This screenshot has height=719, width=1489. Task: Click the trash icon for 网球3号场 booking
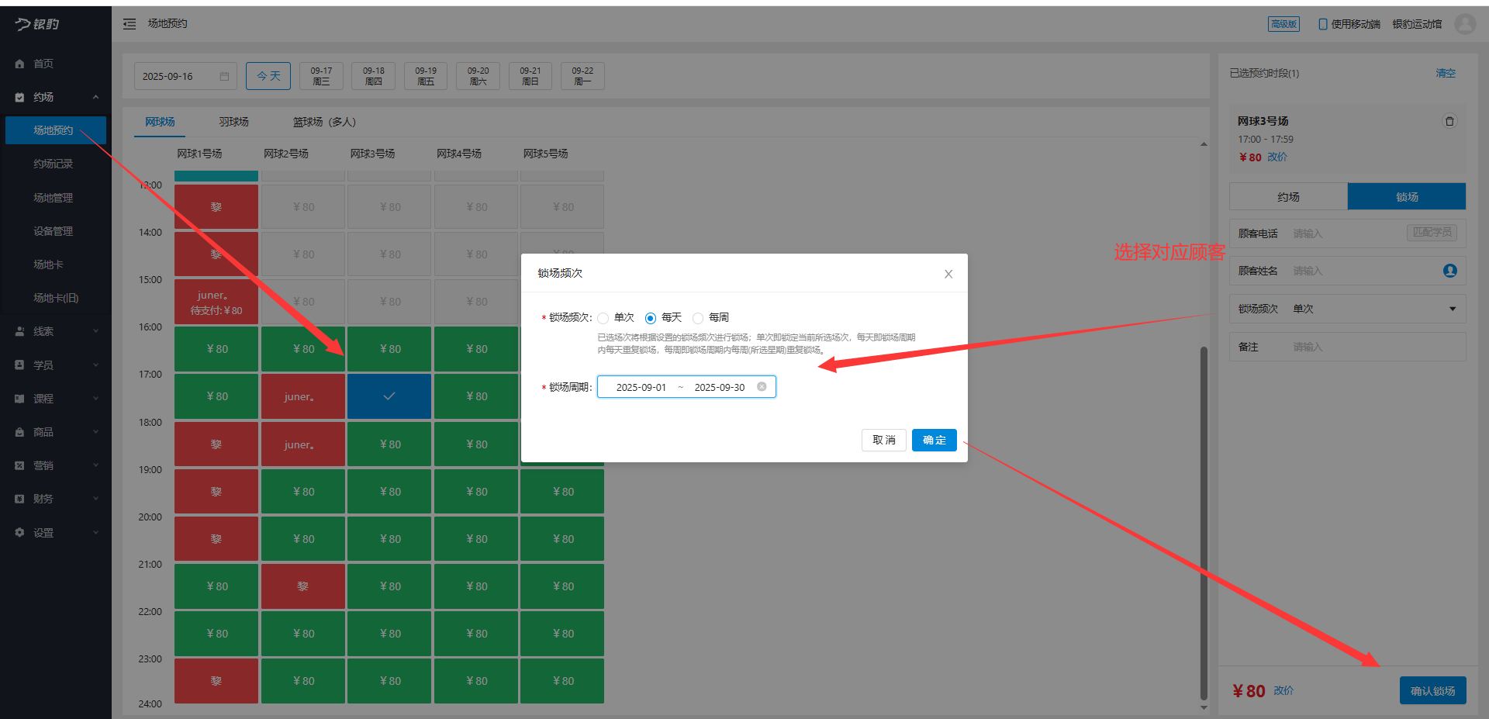1449,121
